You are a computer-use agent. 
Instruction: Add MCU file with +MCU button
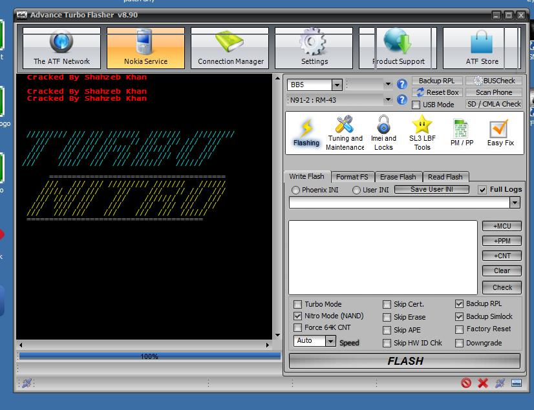502,226
